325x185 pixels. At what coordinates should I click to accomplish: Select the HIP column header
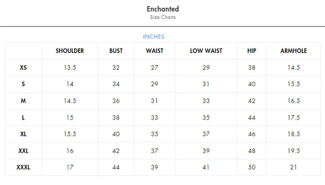pyautogui.click(x=251, y=51)
